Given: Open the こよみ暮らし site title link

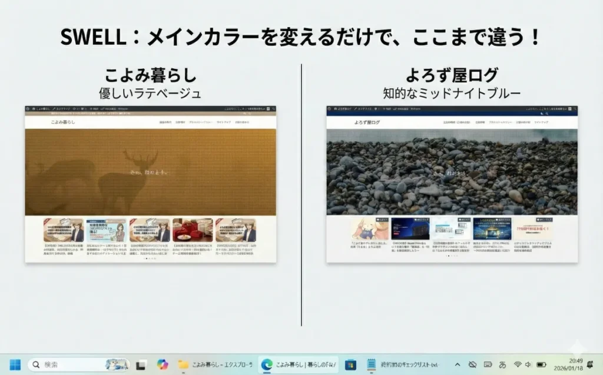Looking at the screenshot, I should (x=63, y=122).
